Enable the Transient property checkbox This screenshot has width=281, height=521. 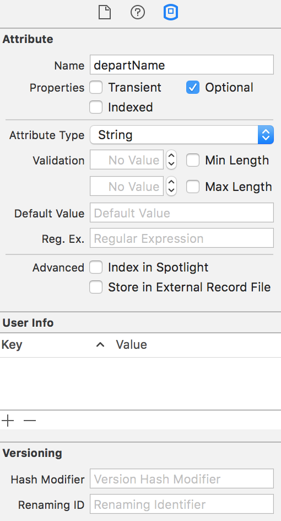96,88
